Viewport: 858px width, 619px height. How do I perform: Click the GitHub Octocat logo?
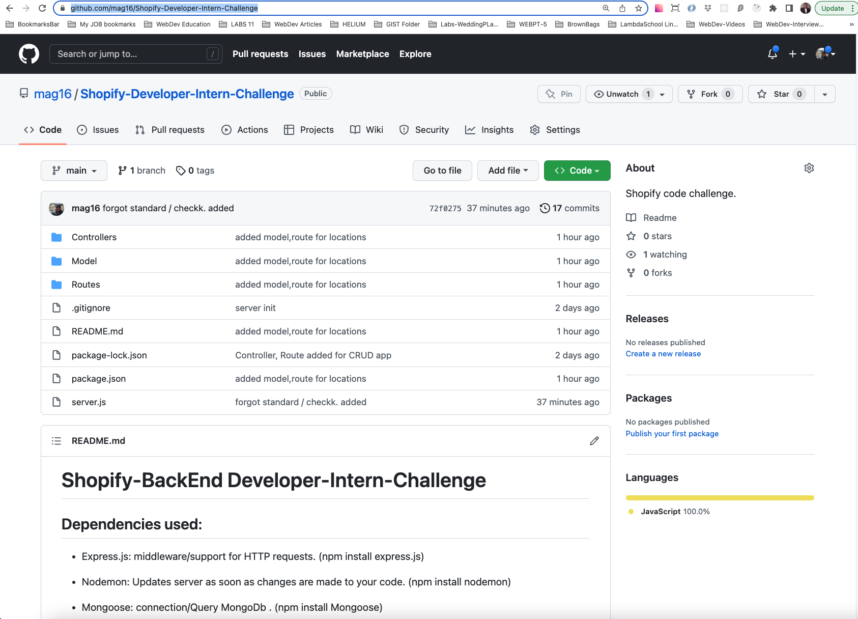point(29,54)
